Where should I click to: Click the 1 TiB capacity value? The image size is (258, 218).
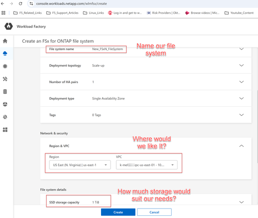coord(95,202)
